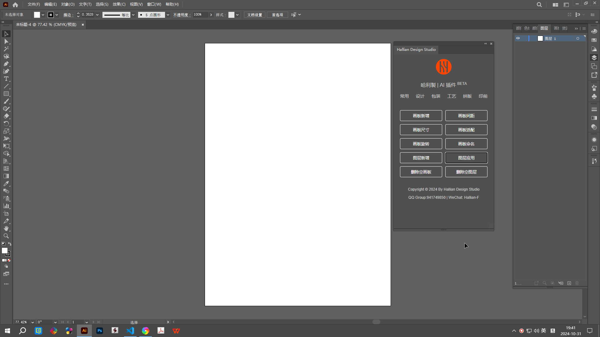This screenshot has width=600, height=337.
Task: Open rotation angle dropdown 0°
Action: [55, 322]
